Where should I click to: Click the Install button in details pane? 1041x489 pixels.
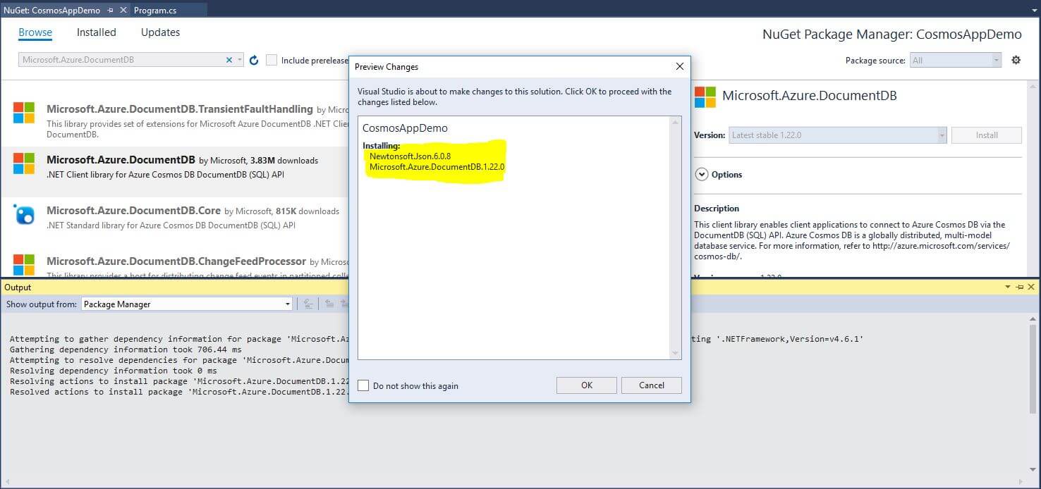986,135
